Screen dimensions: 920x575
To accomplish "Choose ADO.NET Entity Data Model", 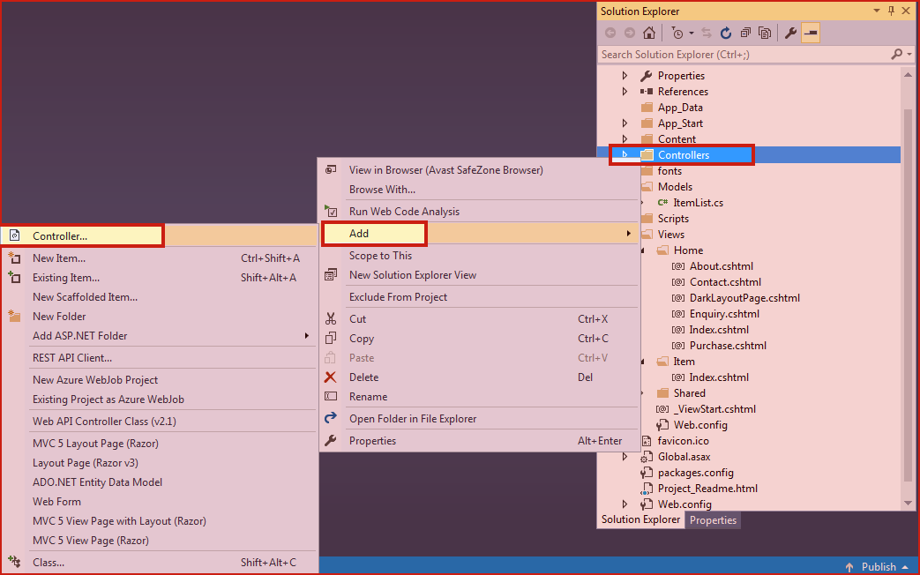I will [x=97, y=482].
